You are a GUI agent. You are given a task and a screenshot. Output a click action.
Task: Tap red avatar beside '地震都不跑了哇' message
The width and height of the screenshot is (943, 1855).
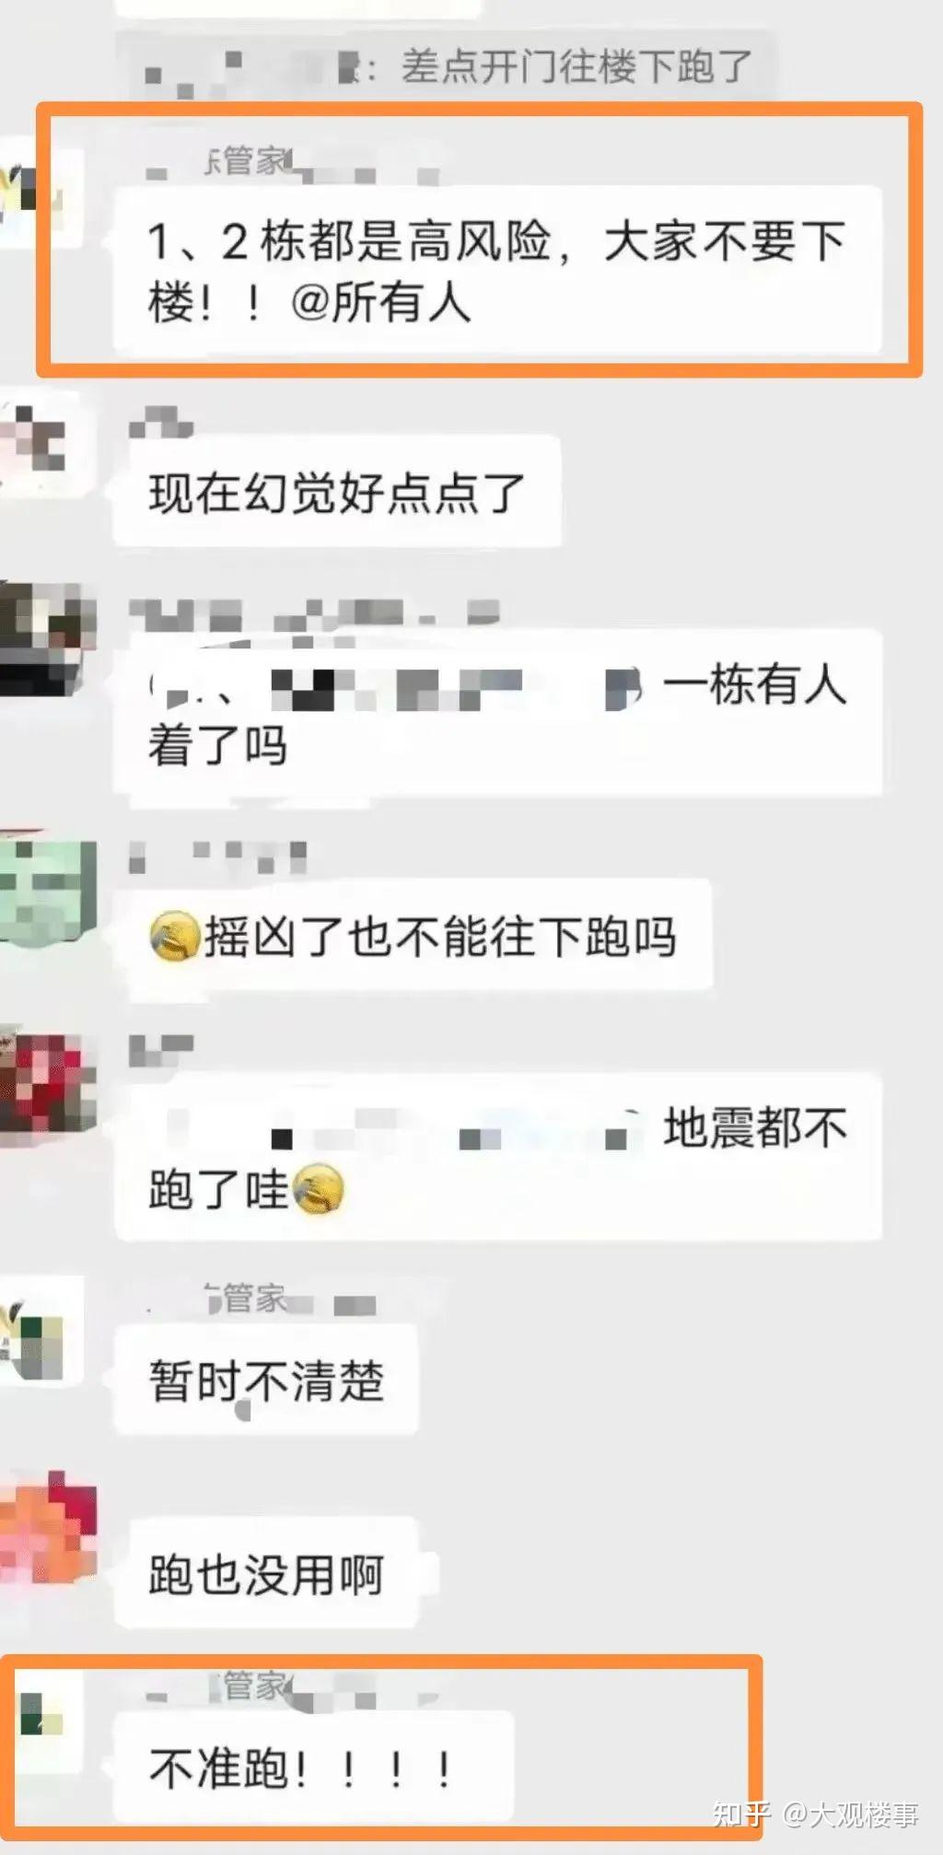pyautogui.click(x=48, y=1084)
